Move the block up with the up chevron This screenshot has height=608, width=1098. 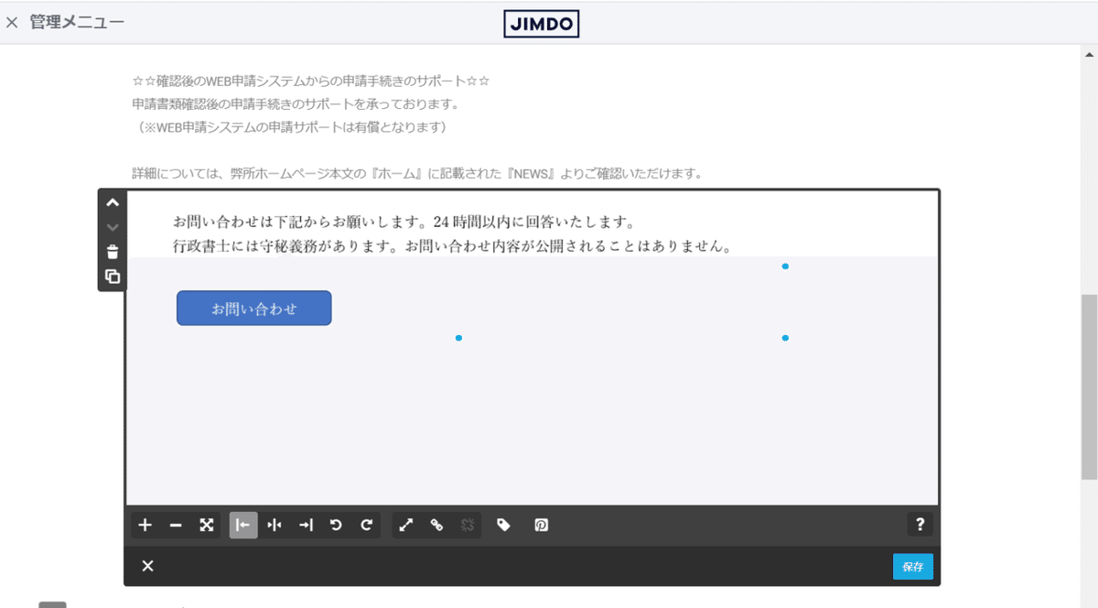(112, 202)
